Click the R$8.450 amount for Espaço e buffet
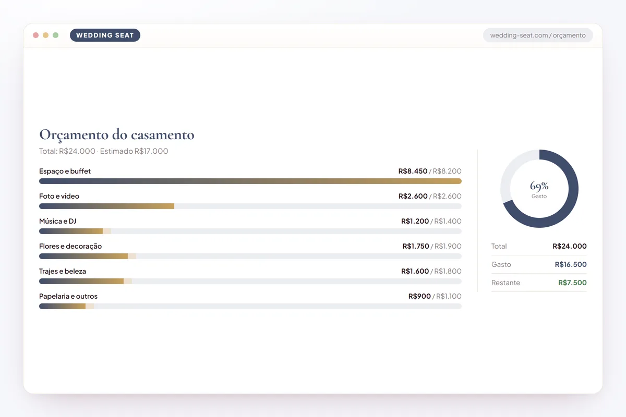Screen dimensions: 626x417 tap(413, 171)
